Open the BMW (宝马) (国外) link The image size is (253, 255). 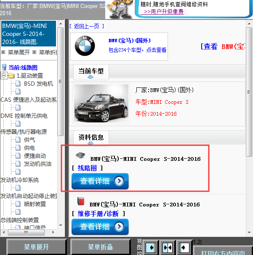[129, 41]
